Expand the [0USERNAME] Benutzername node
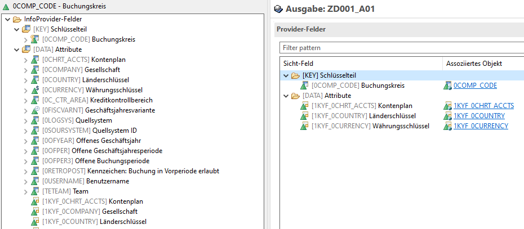The image size is (524, 229). coord(26,181)
